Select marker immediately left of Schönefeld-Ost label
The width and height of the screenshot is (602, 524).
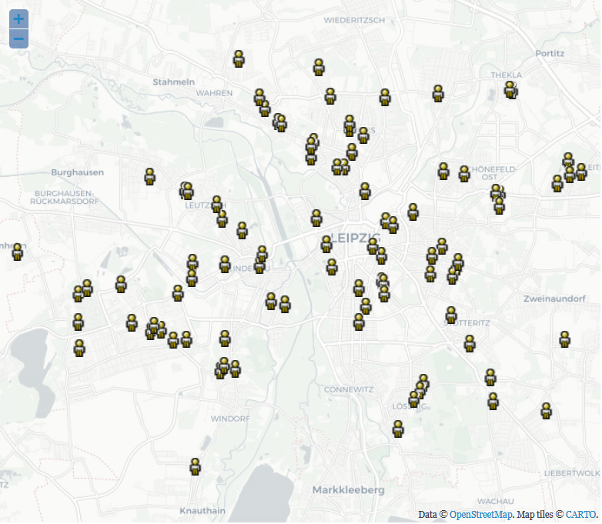pyautogui.click(x=464, y=173)
